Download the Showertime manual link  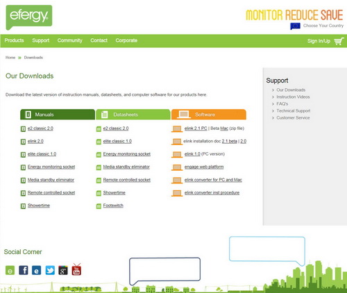pyautogui.click(x=39, y=206)
